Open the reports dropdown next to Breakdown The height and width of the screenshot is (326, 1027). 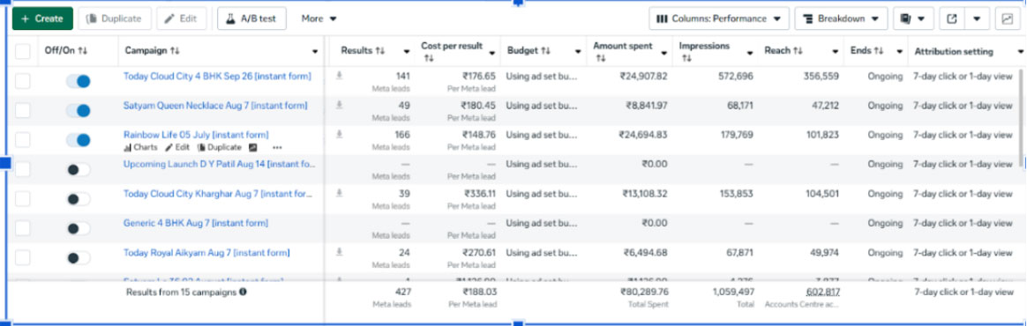pyautogui.click(x=913, y=19)
